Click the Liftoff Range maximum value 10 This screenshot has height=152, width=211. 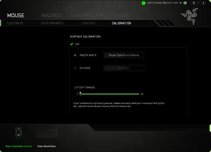pyautogui.click(x=142, y=94)
